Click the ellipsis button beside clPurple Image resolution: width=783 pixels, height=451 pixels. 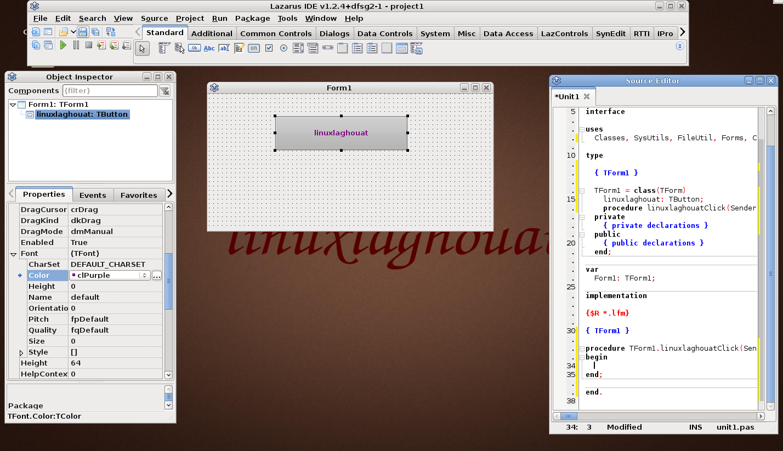(x=157, y=275)
